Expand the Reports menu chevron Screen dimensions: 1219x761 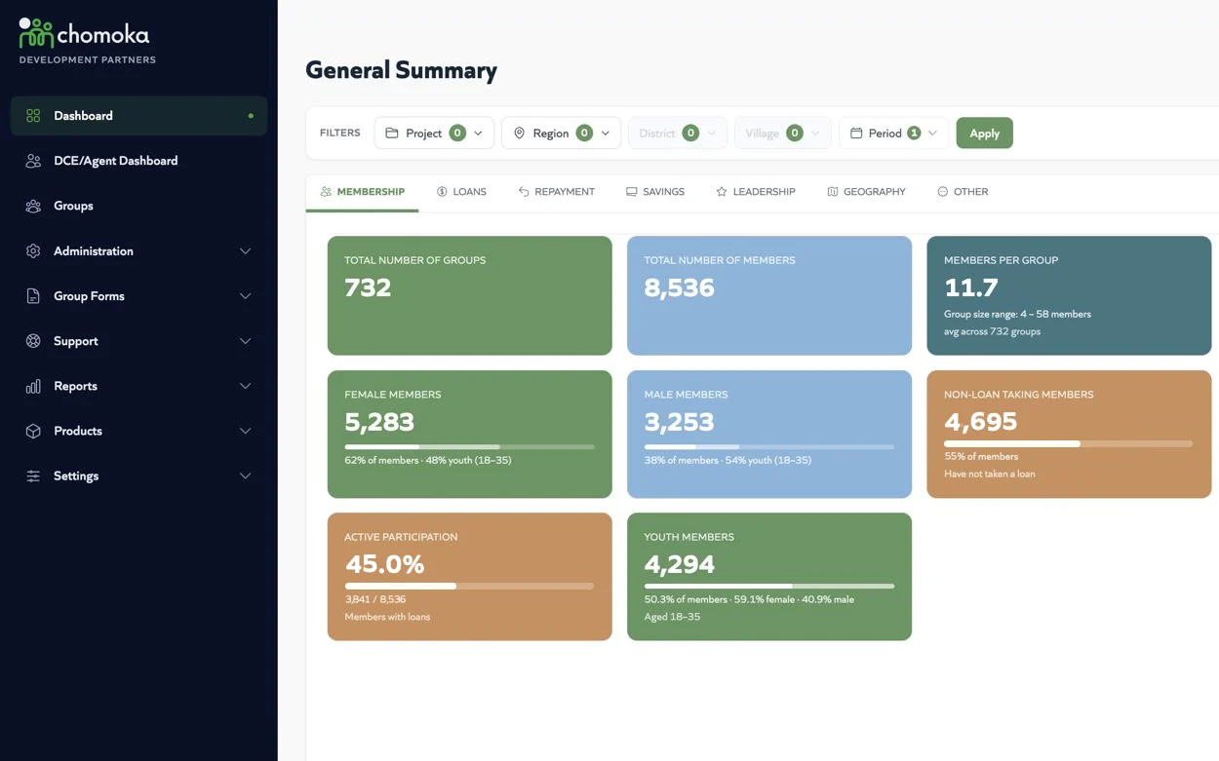[246, 386]
